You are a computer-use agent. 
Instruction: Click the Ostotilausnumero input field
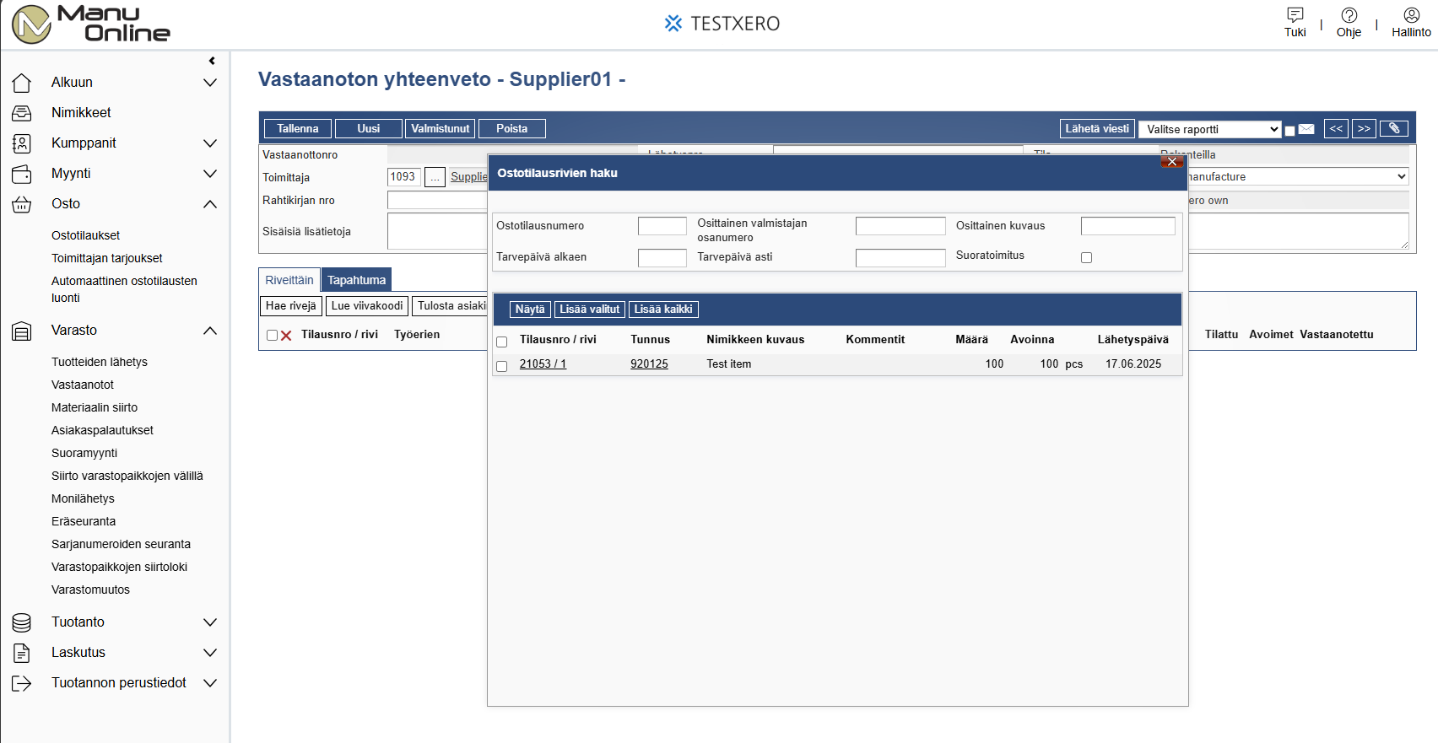[662, 226]
